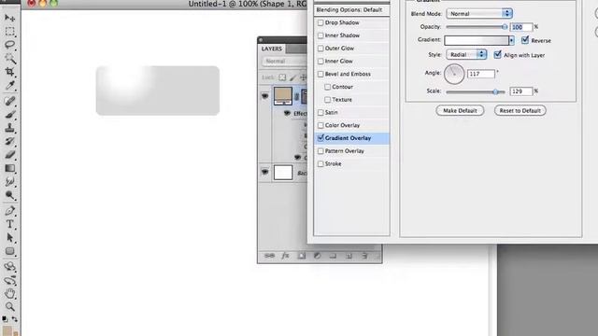Hide the Shape 1 layer visibility eye
Image resolution: width=598 pixels, height=336 pixels.
[x=264, y=96]
